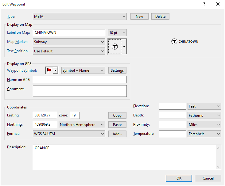Viewport: 225px width, 186px height.
Task: Click the Label on Map field with CHINATOWN
Action: pyautogui.click(x=69, y=32)
